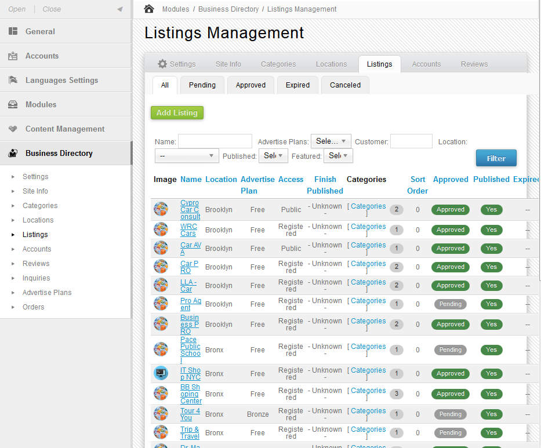Show Pending listings tab

coord(202,85)
